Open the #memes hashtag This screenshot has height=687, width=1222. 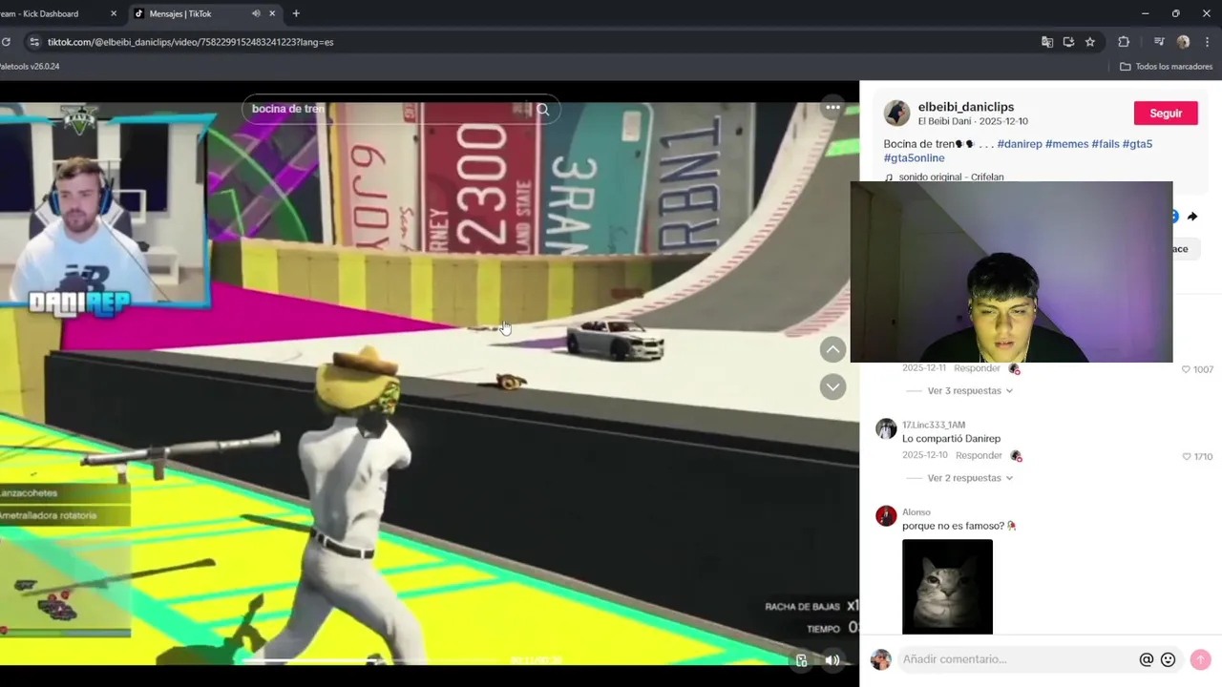click(1066, 144)
